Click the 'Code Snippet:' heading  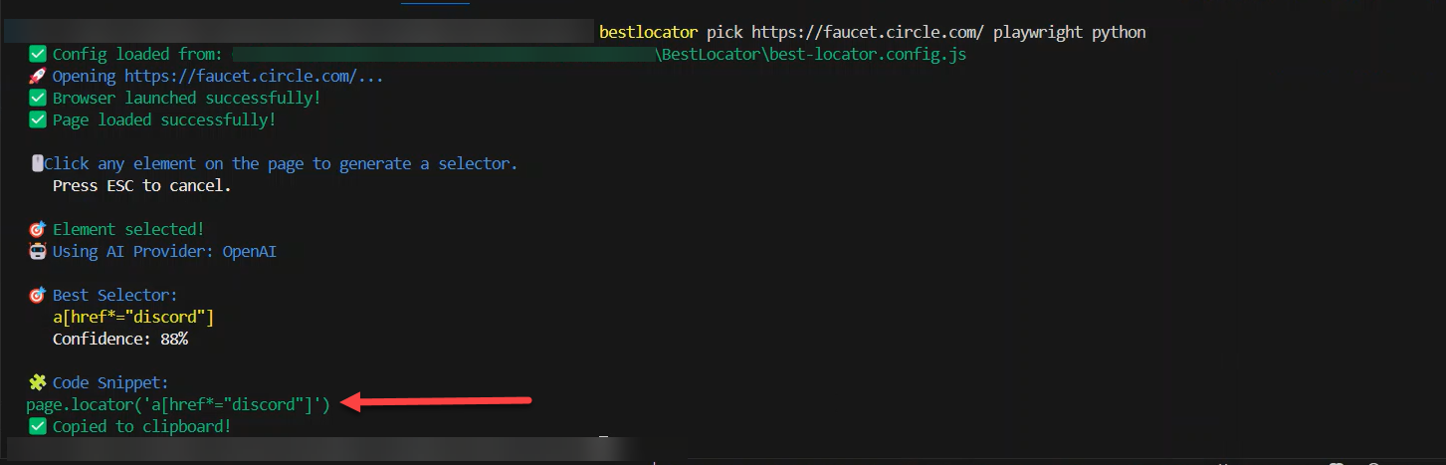coord(110,382)
